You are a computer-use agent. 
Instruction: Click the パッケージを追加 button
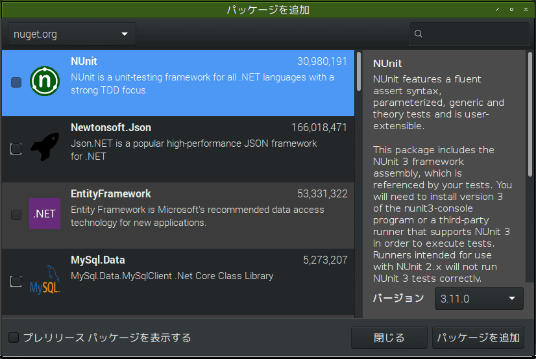[478, 338]
